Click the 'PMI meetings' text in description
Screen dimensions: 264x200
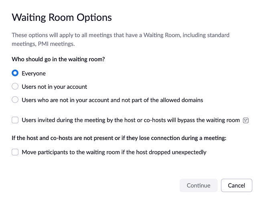57,44
